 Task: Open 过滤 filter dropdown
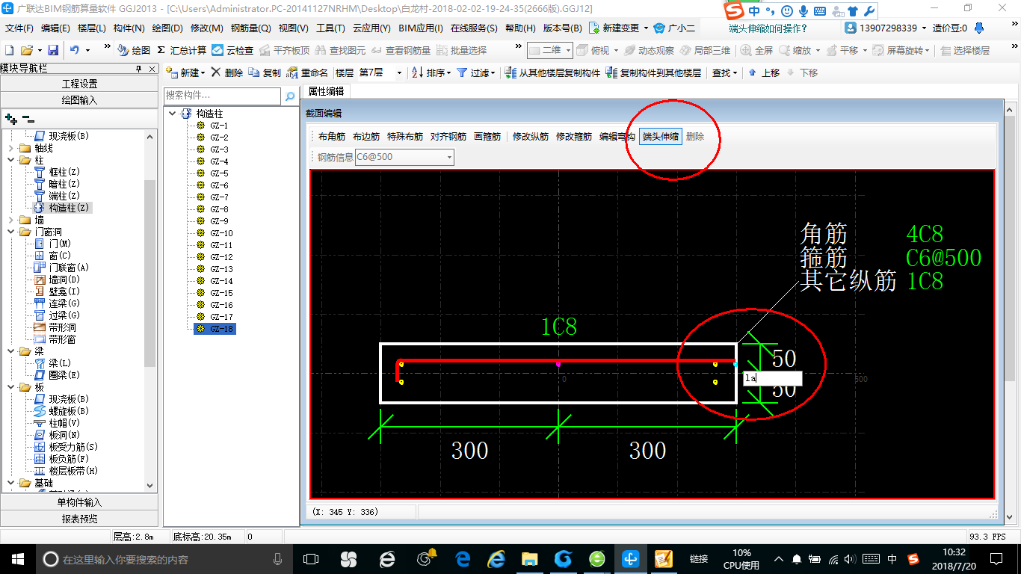(475, 72)
